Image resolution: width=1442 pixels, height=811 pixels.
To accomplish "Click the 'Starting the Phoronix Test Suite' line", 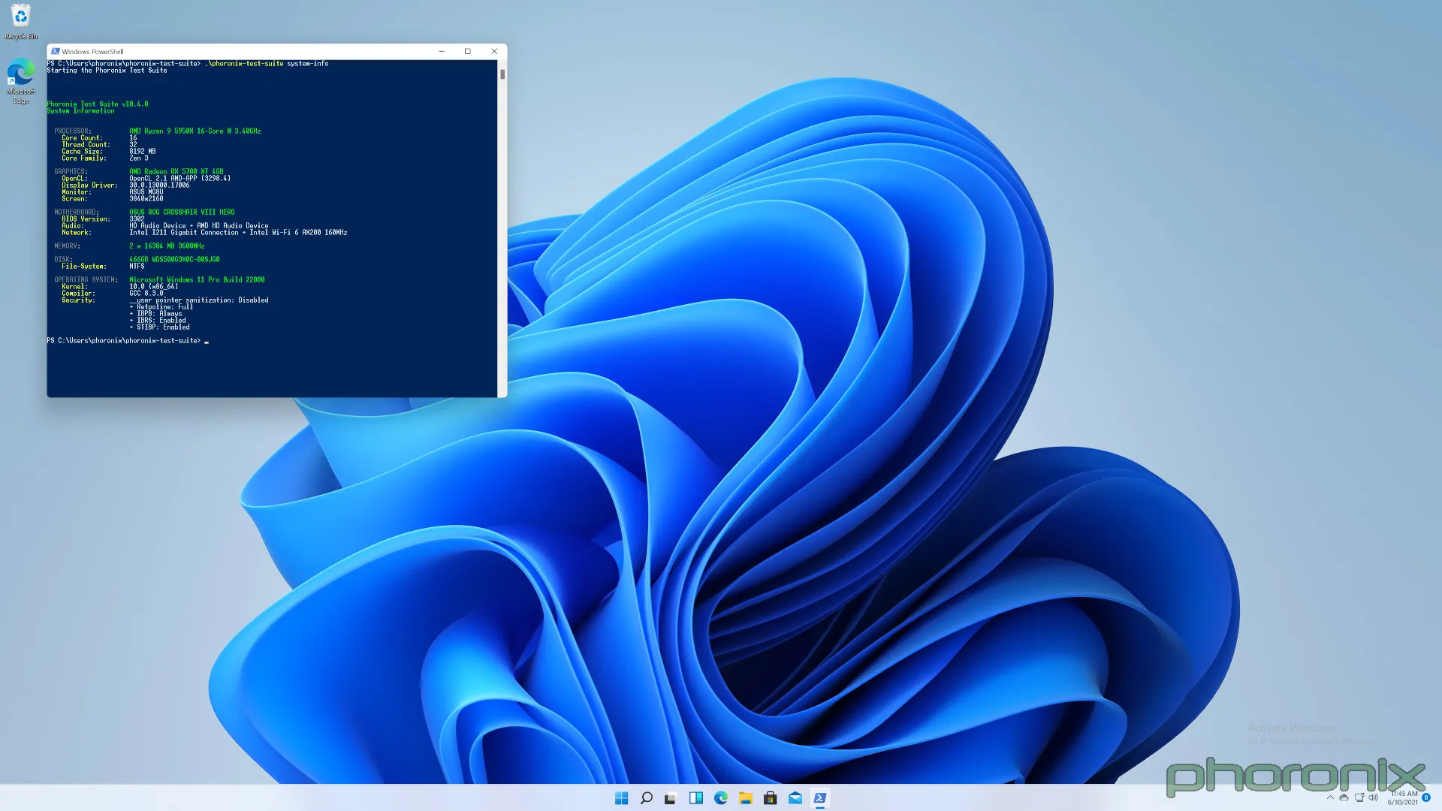I will 107,71.
